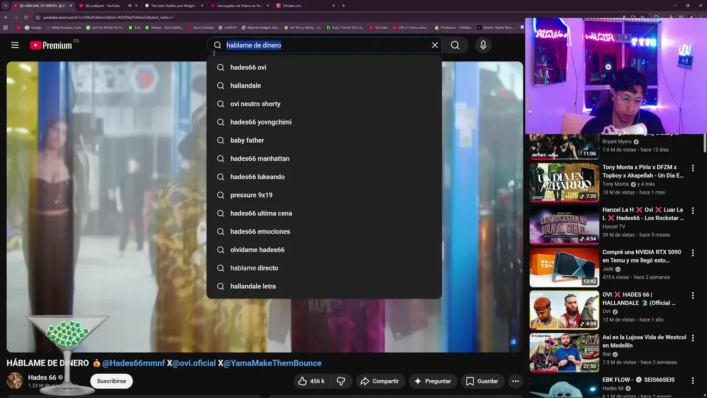
Task: Click the browser address bar URL
Action: [x=108, y=17]
